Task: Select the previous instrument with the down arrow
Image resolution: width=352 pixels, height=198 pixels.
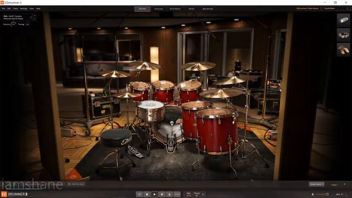Action: [34, 19]
